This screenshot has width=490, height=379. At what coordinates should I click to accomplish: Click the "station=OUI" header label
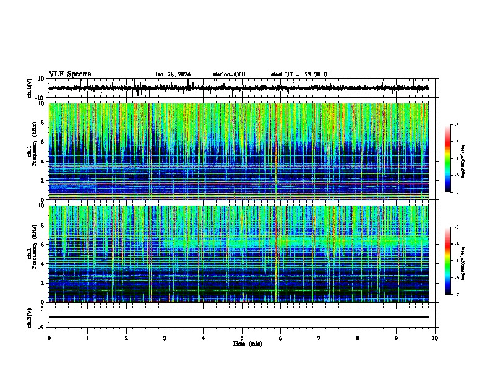click(229, 74)
